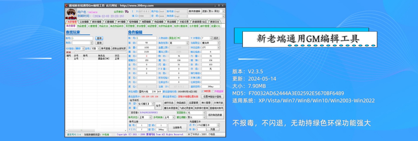Screen dimensions: 418x141
Task: Click the 设置PM指定IP登陆 button
Action: click(212, 96)
